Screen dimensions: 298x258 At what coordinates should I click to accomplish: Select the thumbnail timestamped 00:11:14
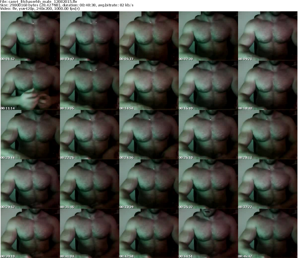[30, 85]
